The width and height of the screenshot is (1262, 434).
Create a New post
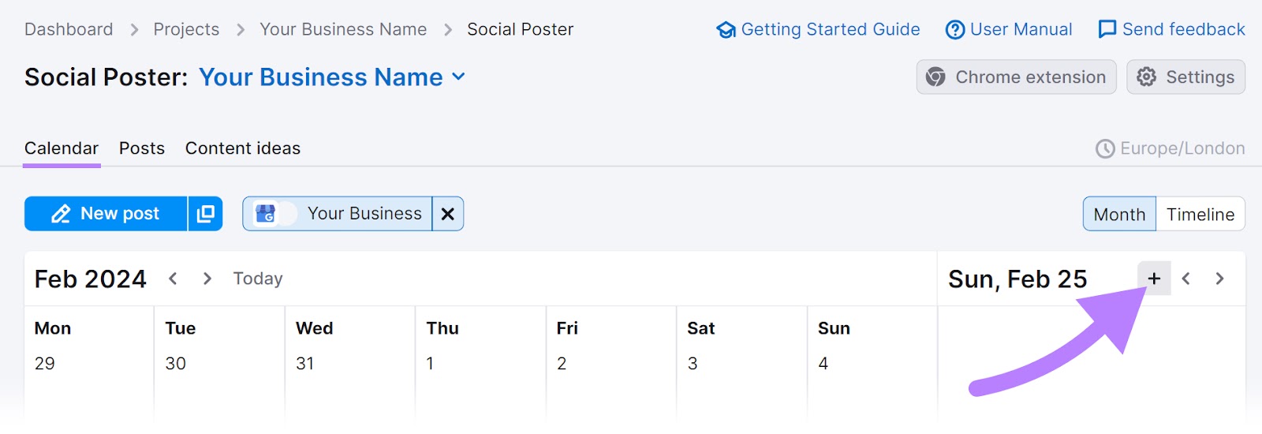[x=106, y=214]
